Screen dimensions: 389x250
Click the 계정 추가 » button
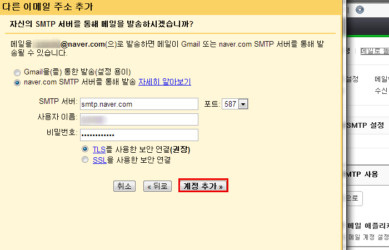(203, 186)
